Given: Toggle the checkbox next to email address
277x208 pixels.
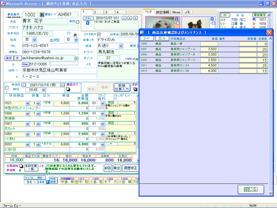Looking at the screenshot, I should 76,58.
